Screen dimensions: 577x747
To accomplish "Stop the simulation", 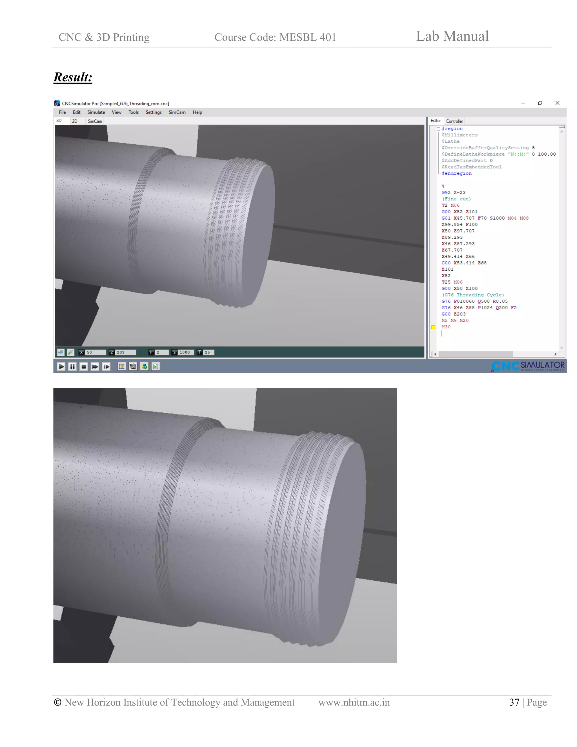I will (x=84, y=367).
